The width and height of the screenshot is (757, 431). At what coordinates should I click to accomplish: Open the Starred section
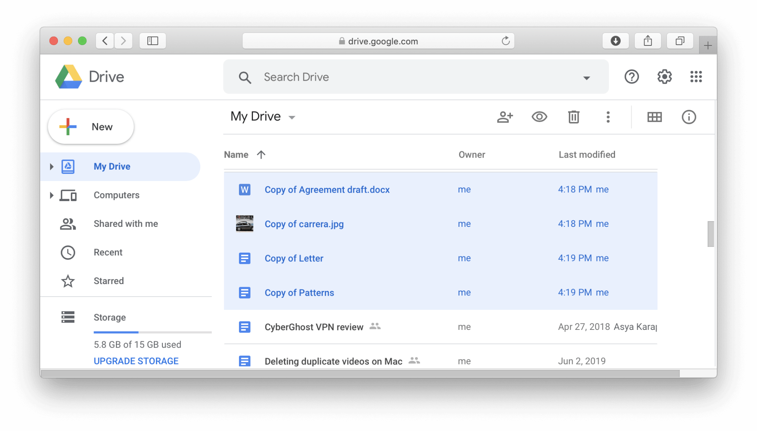(108, 281)
